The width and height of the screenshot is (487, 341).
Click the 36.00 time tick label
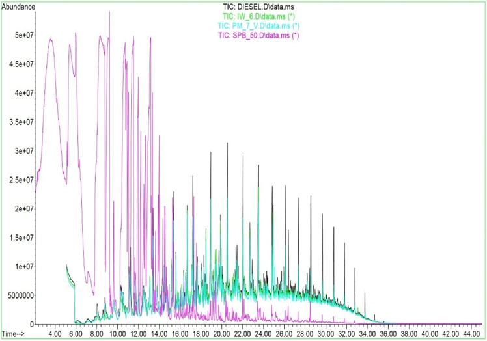point(388,334)
